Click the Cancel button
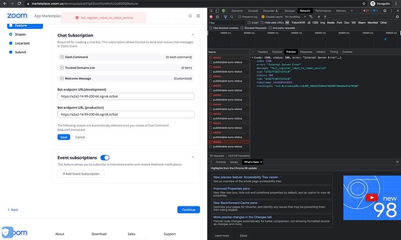 coord(80,137)
